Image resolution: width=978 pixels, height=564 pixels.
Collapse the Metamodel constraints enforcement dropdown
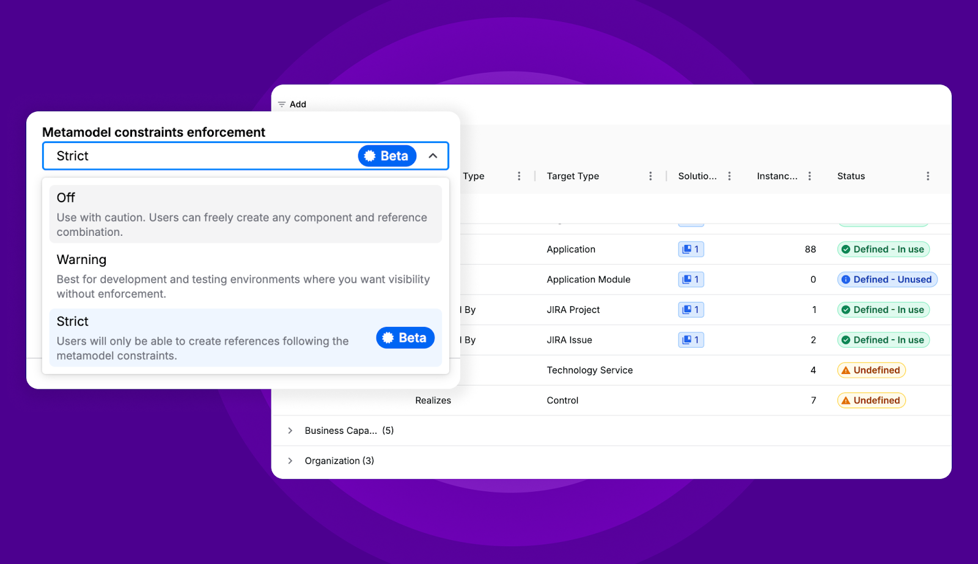point(433,156)
